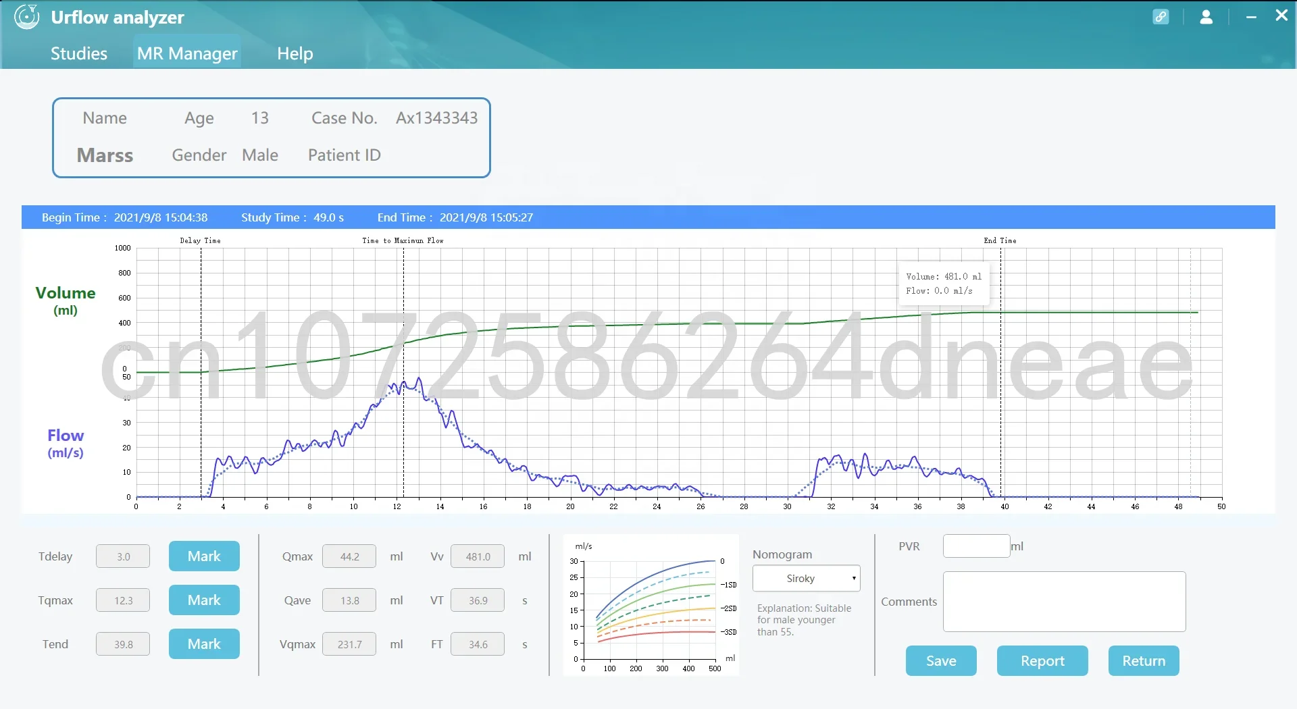Click the Time to Maximum Flow marker

[x=404, y=371]
